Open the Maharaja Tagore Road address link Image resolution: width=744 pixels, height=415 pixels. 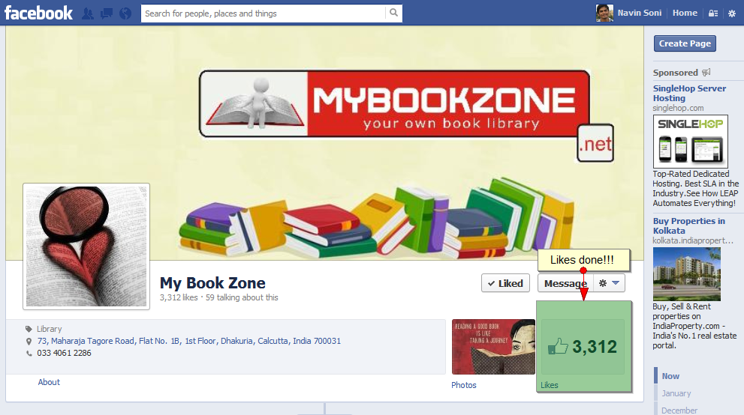(189, 341)
